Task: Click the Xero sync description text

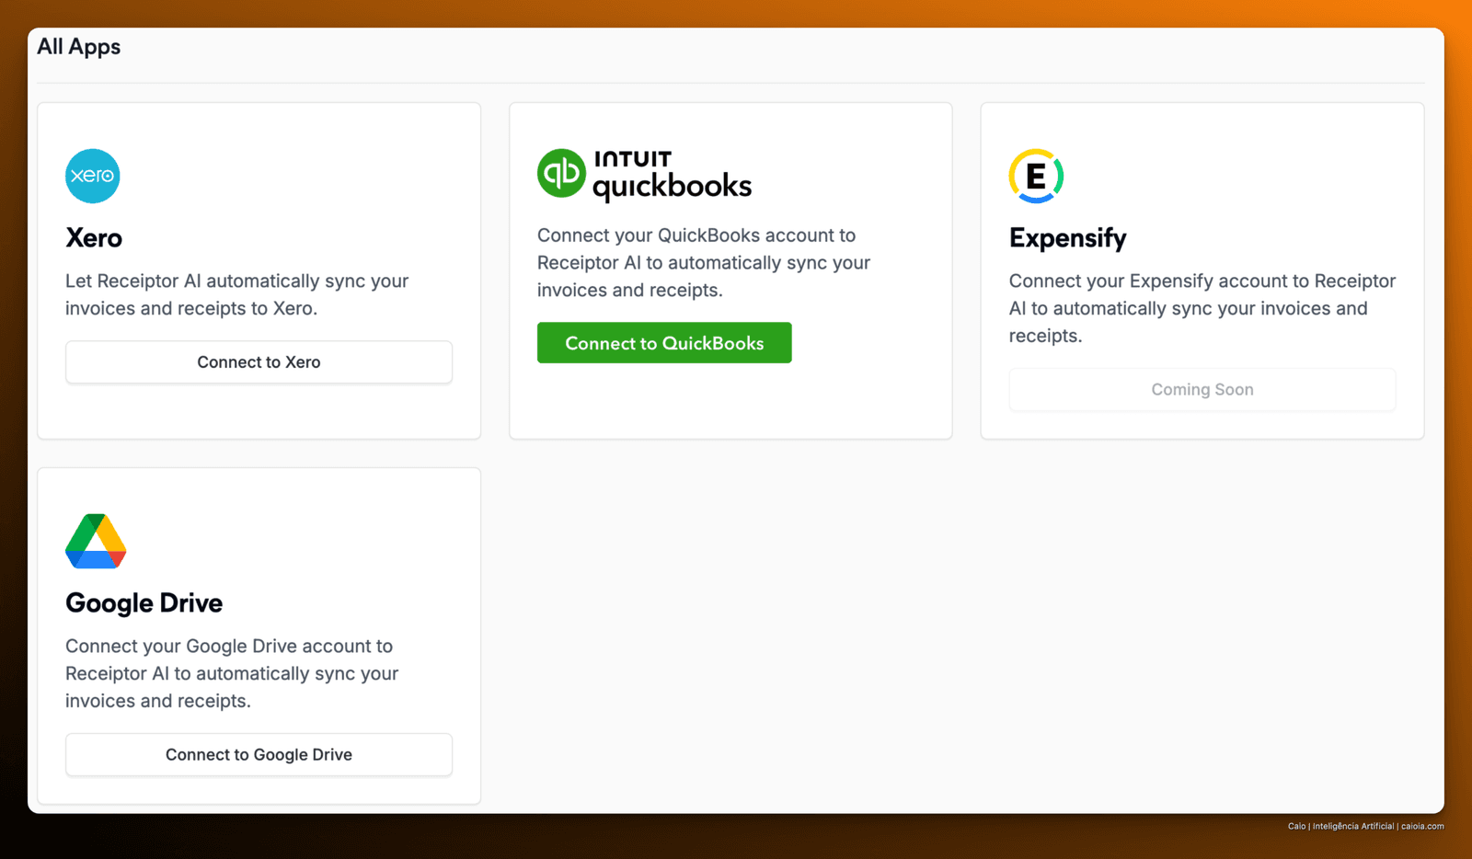Action: click(237, 294)
